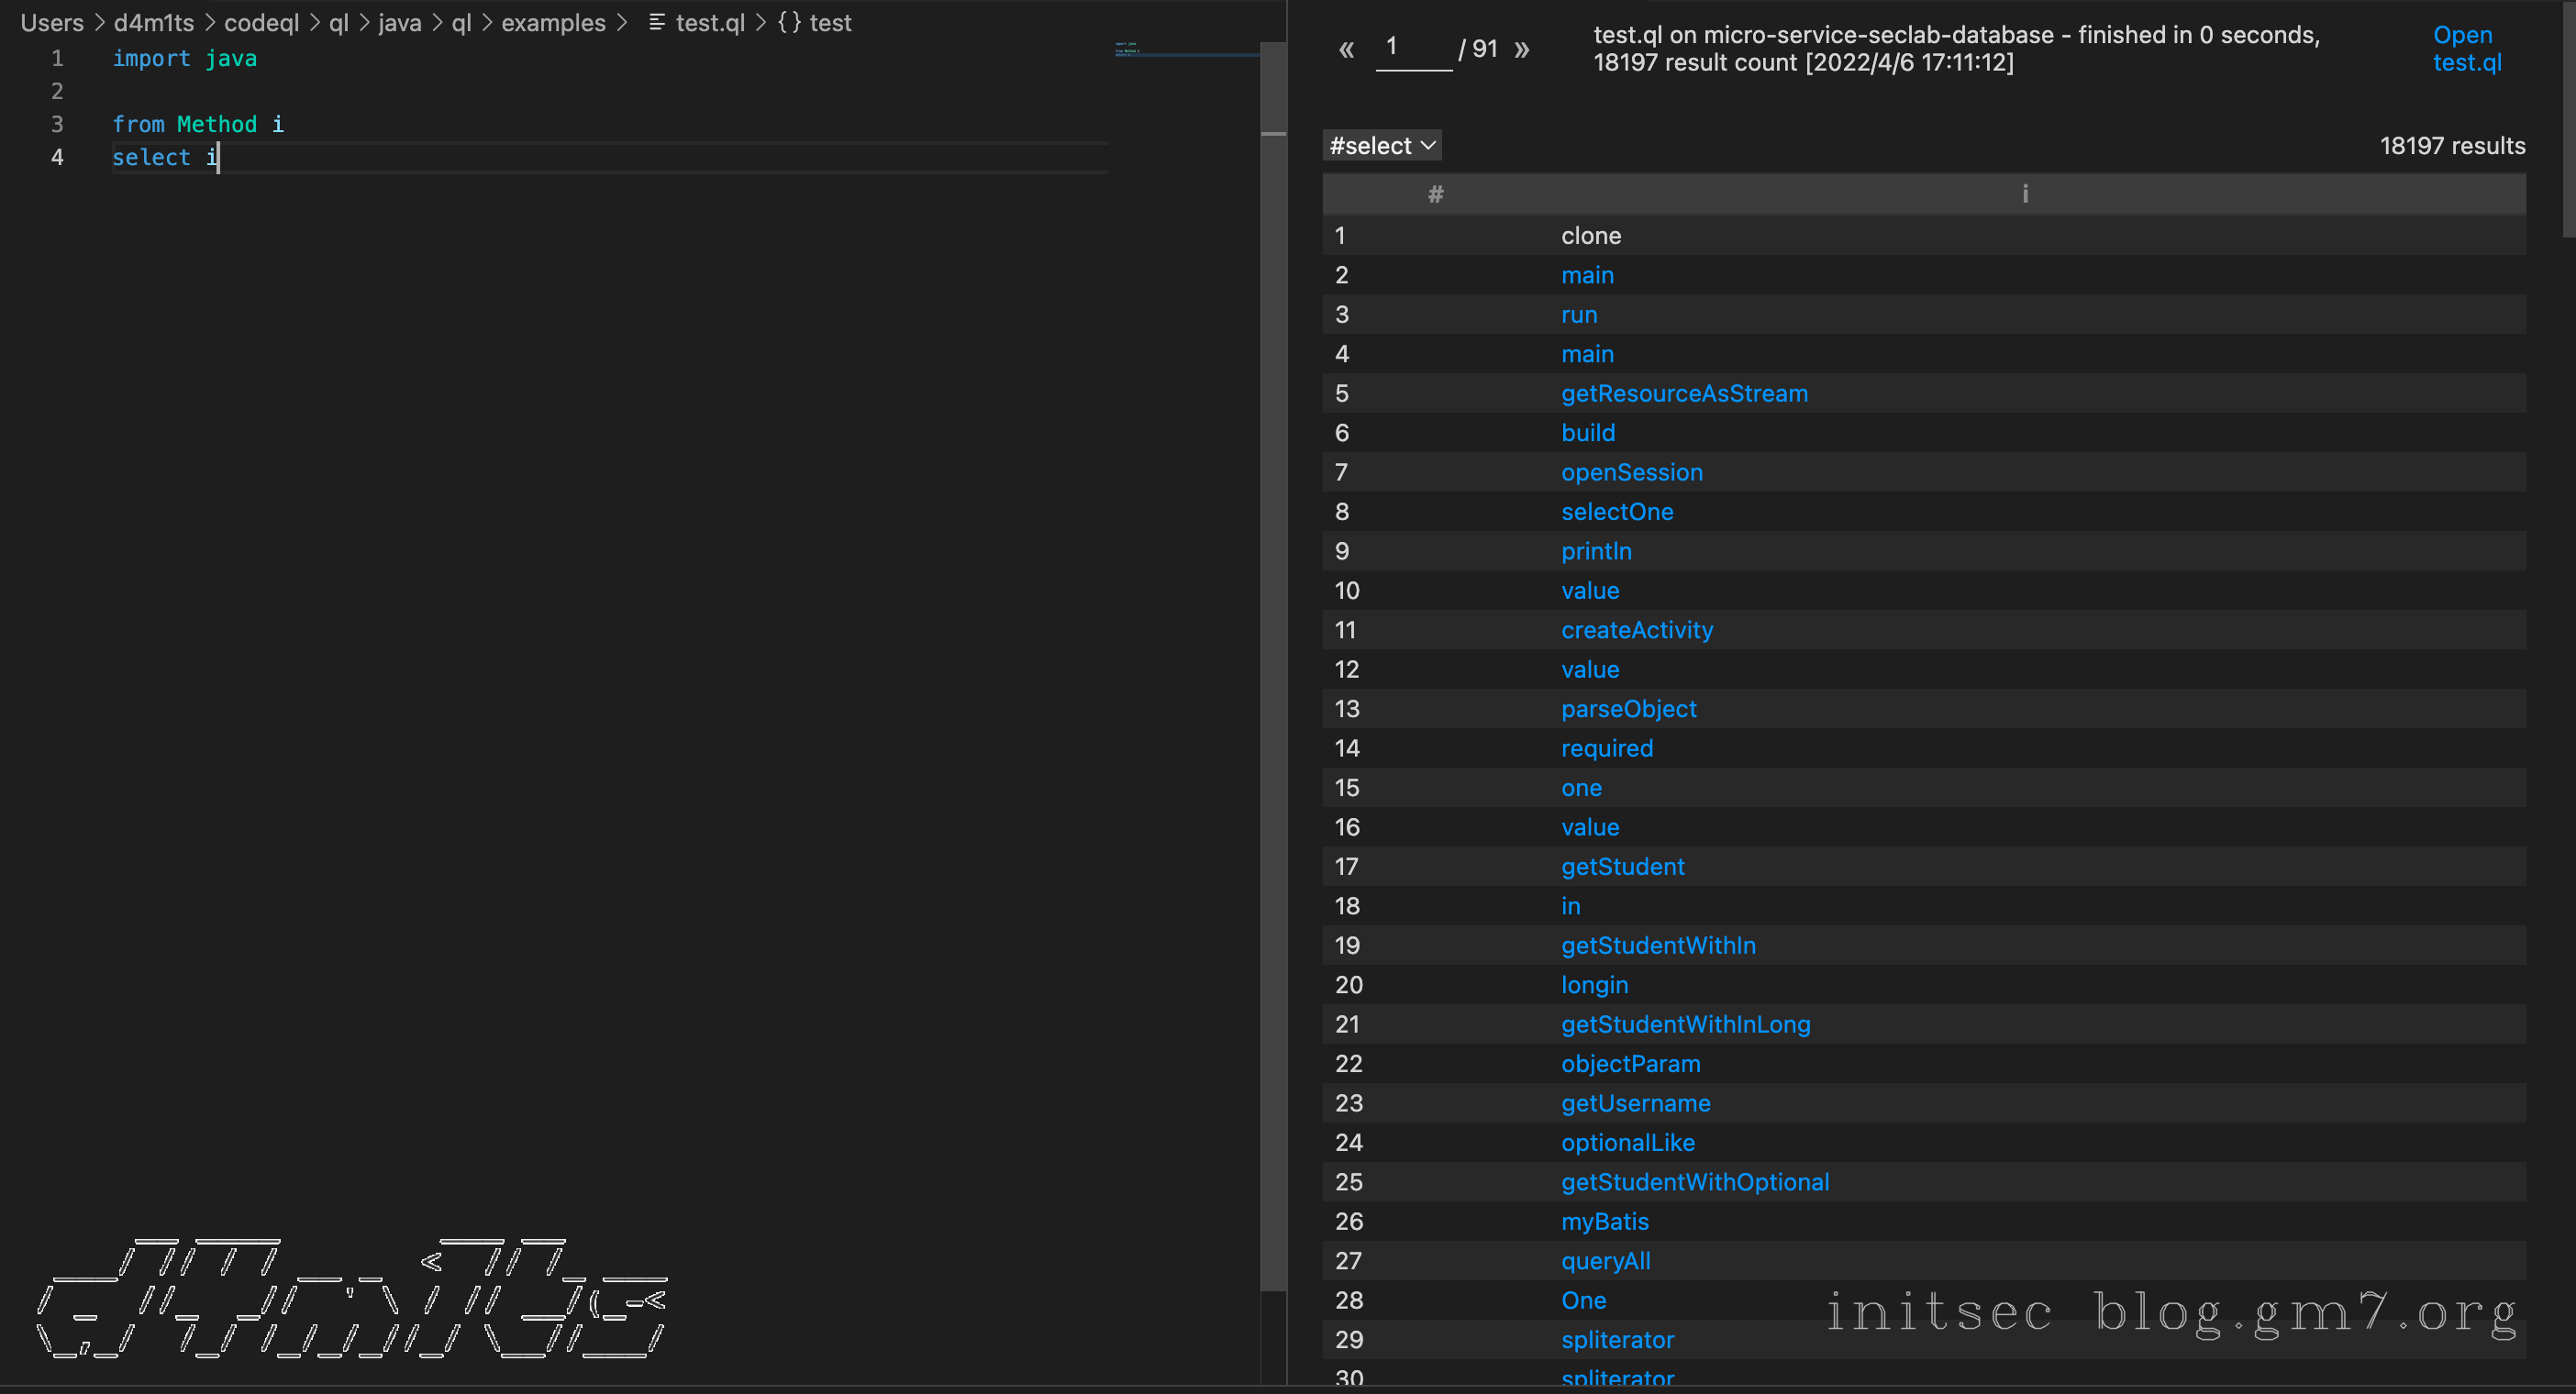Click the d4m1ts breadcrumb folder
Viewport: 2576px width, 1394px height.
click(153, 22)
